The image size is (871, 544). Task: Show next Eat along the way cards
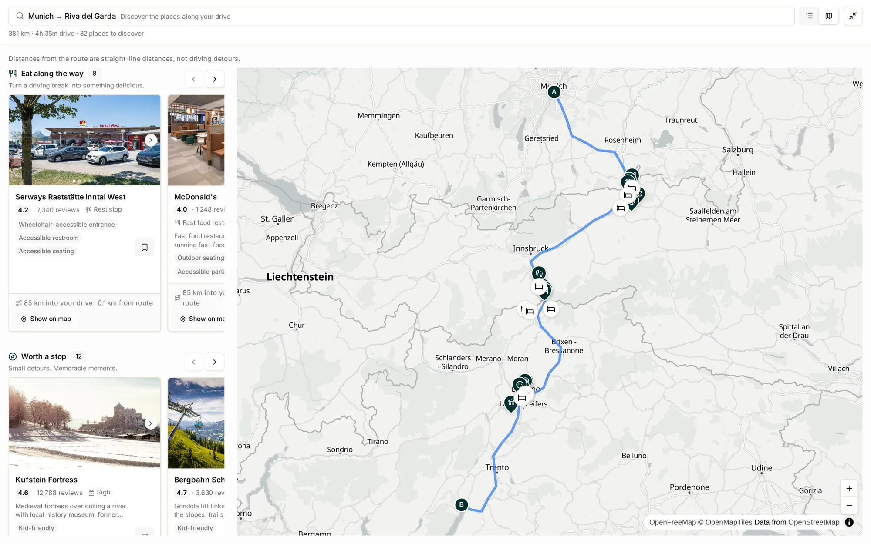point(215,79)
